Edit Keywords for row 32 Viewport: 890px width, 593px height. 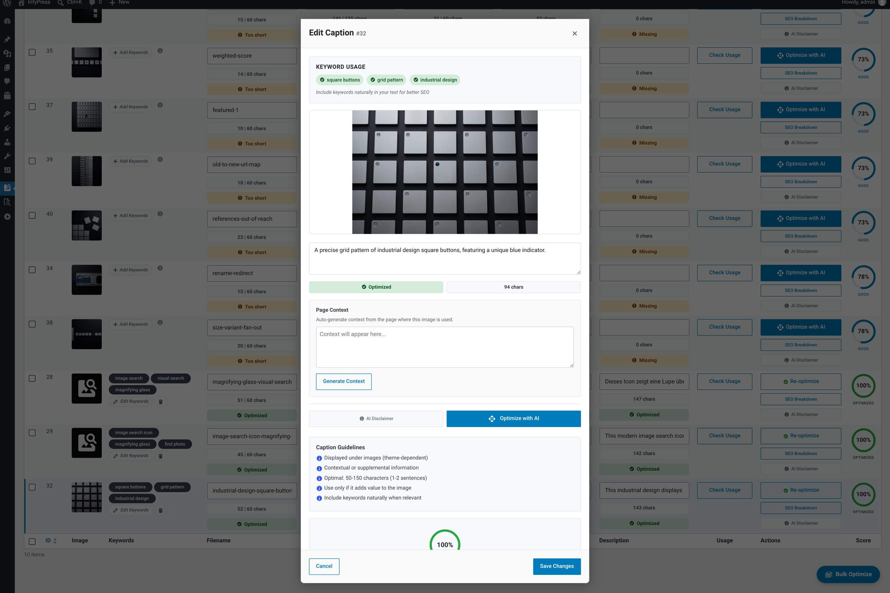(x=131, y=510)
